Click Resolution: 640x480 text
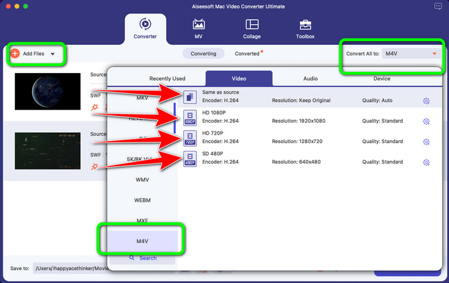449x283 pixels. click(x=296, y=162)
